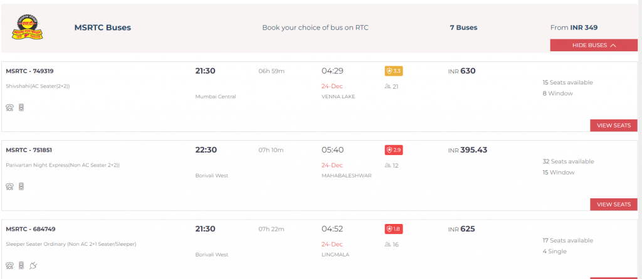This screenshot has width=642, height=279.
Task: Open MSRTC - 749319 bus title
Action: pyautogui.click(x=29, y=71)
